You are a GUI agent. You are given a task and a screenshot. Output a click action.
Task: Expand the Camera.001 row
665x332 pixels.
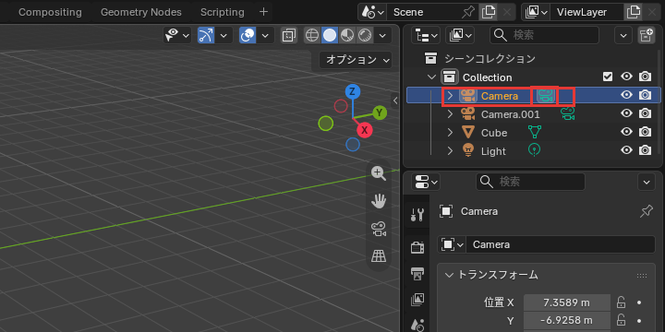pos(451,114)
